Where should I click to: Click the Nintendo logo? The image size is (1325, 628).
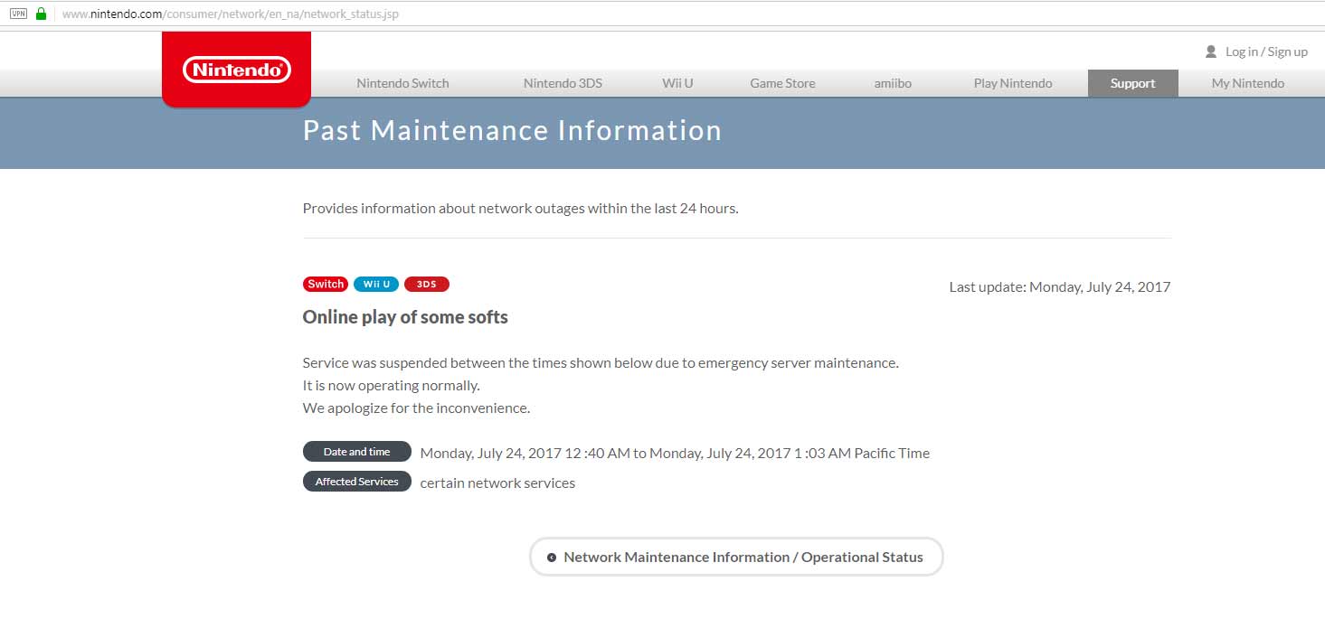coord(236,70)
